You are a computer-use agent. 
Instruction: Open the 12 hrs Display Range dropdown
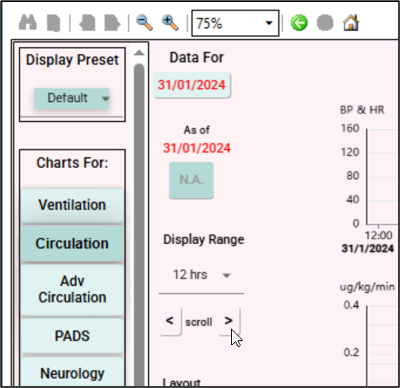(x=201, y=275)
